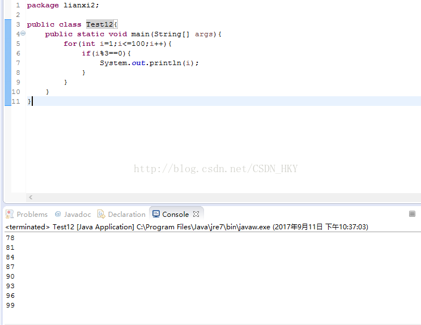421x325 pixels.
Task: Click the 'public class' keywords on line 3
Action: coord(54,24)
